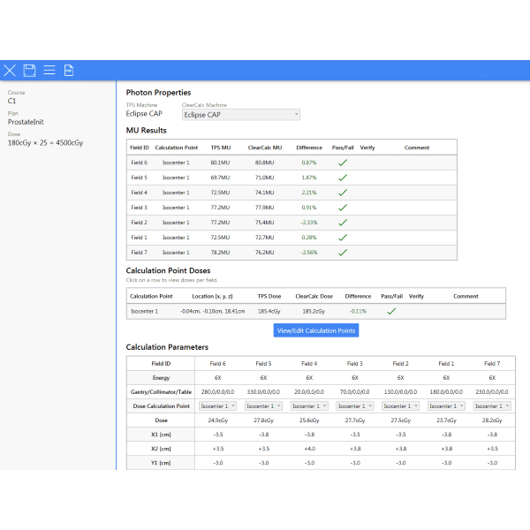Click the C1 course name

(11, 101)
